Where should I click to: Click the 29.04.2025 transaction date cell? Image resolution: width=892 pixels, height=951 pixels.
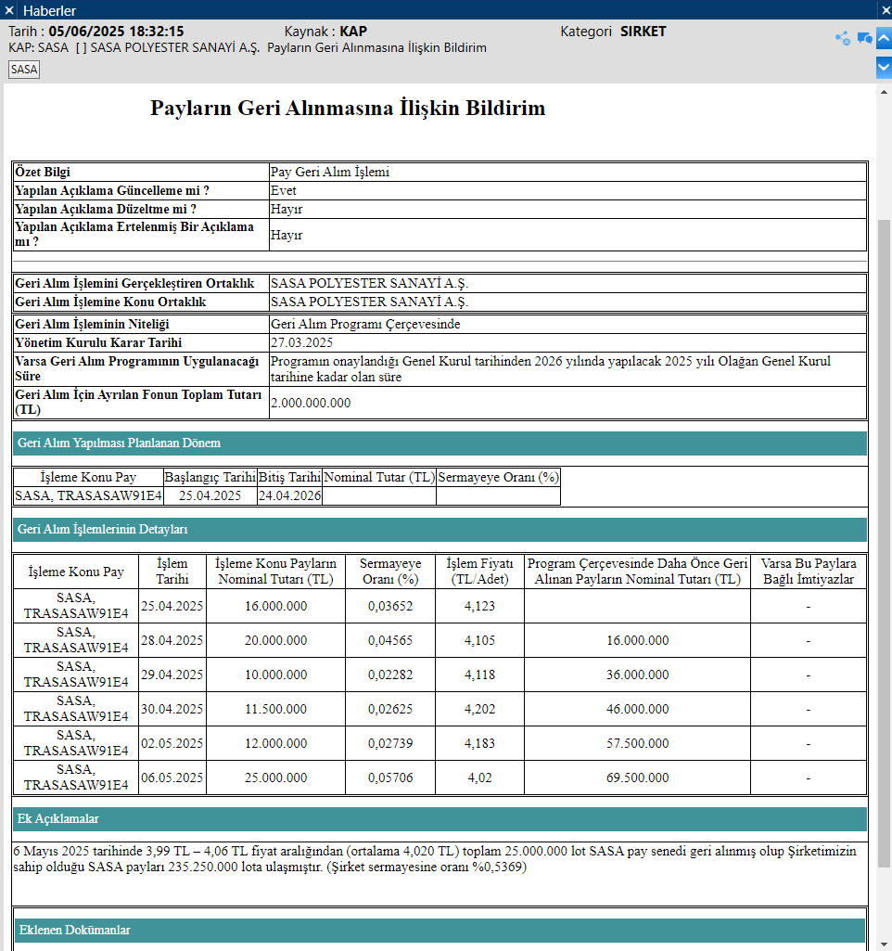click(172, 675)
